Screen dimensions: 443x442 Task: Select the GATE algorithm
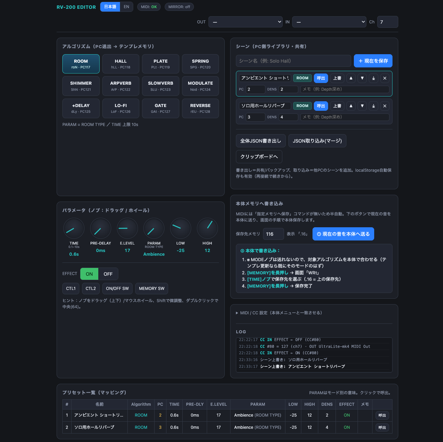pyautogui.click(x=161, y=108)
